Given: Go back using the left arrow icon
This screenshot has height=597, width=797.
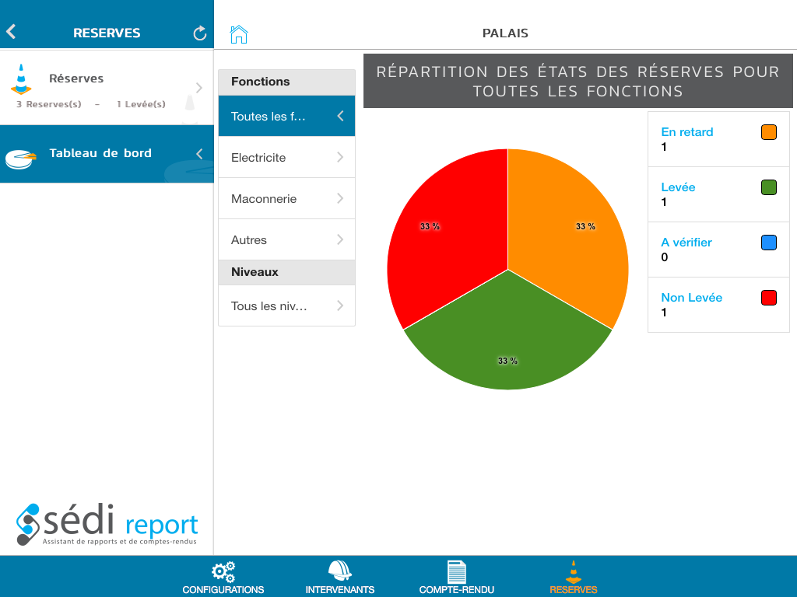Looking at the screenshot, I should (x=11, y=32).
